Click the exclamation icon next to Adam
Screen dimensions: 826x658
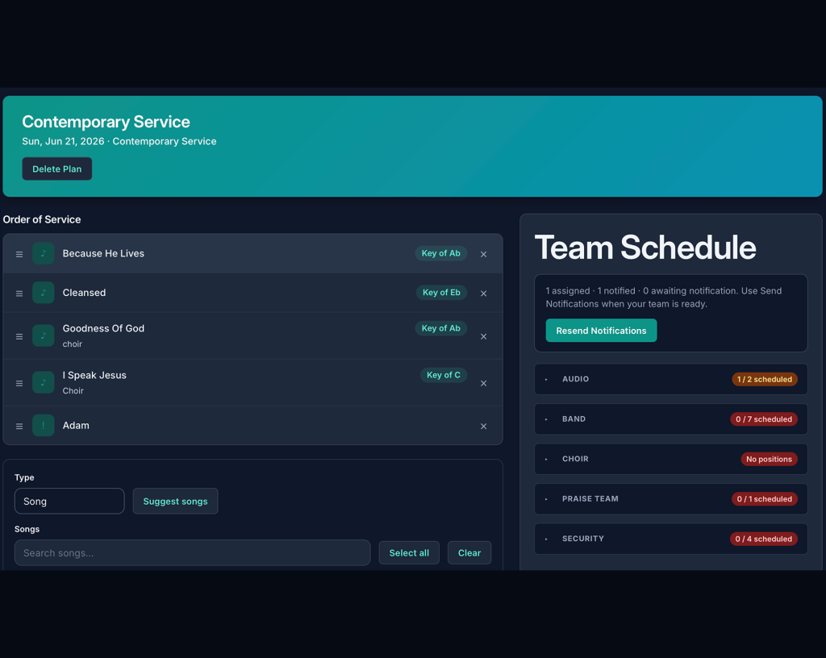tap(44, 425)
